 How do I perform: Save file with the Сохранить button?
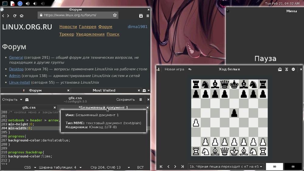(x=126, y=99)
